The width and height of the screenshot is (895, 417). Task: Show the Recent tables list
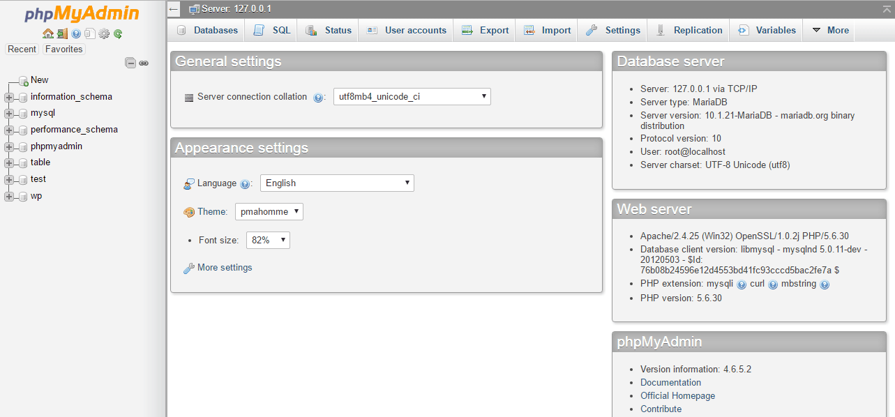[x=22, y=49]
